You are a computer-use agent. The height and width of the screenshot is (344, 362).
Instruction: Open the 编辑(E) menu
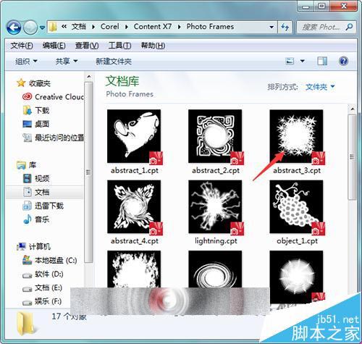tap(54, 46)
